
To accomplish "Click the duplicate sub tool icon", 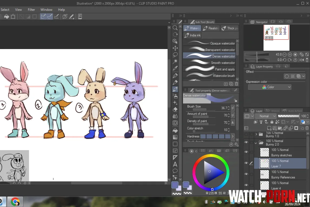I will tap(231, 84).
